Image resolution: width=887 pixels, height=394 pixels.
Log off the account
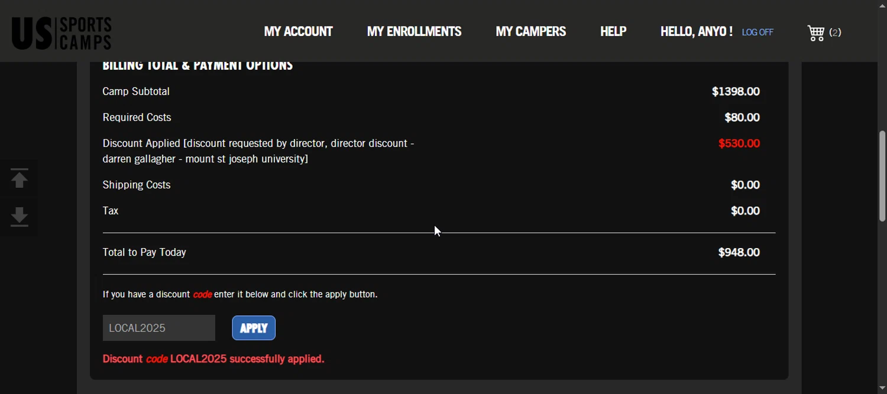click(757, 32)
